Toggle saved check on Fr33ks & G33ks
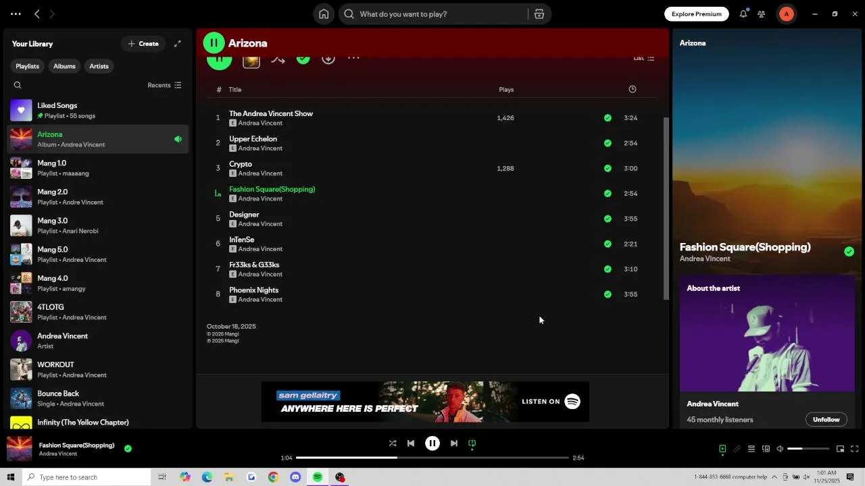The height and width of the screenshot is (486, 865). 608,269
